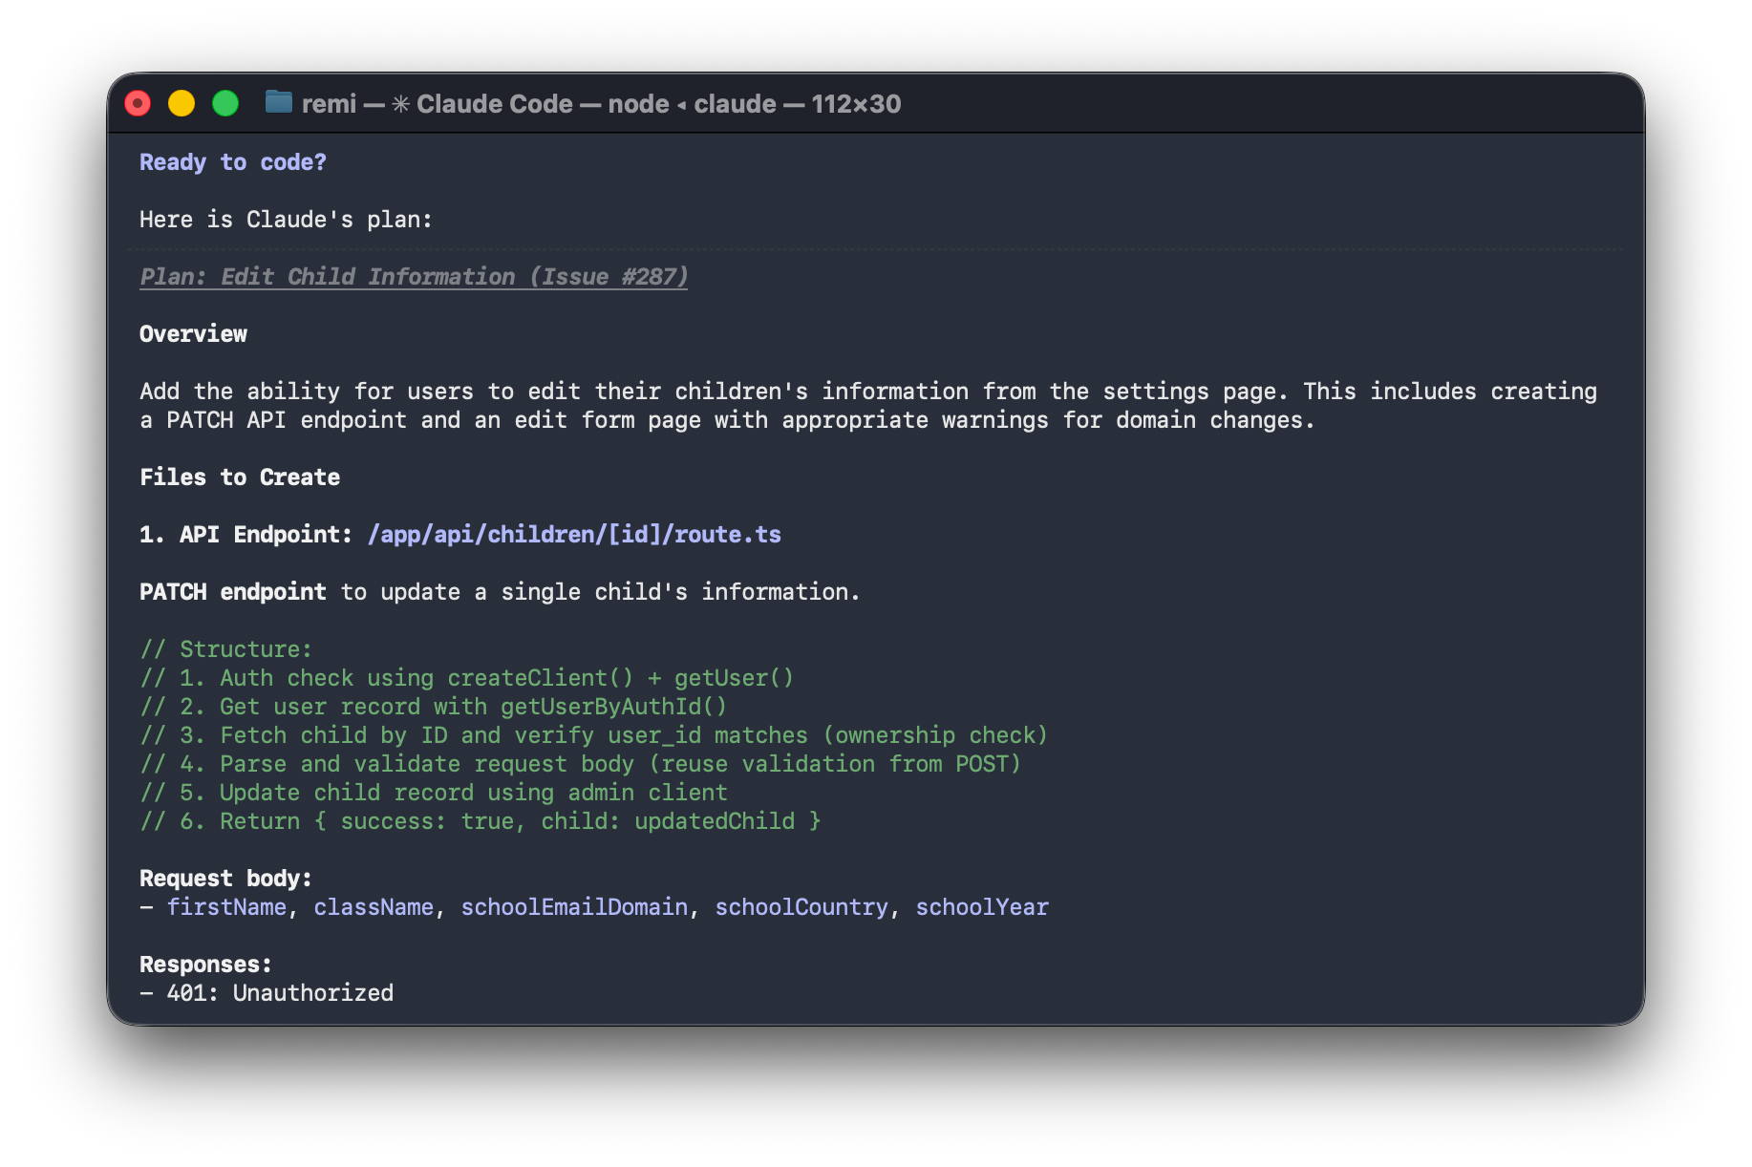Click getUserByAuthId() in the structure comments
This screenshot has width=1752, height=1167.
point(613,707)
